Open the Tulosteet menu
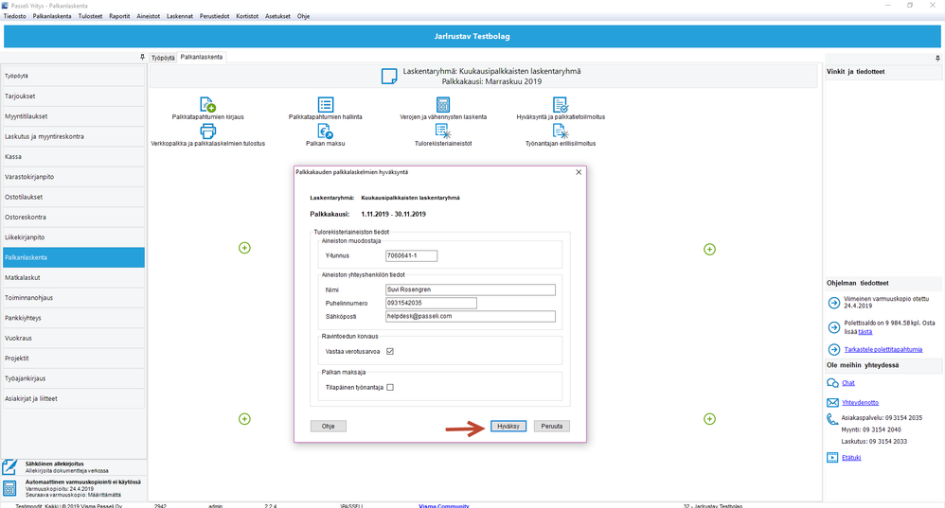This screenshot has width=945, height=508. pyautogui.click(x=90, y=16)
